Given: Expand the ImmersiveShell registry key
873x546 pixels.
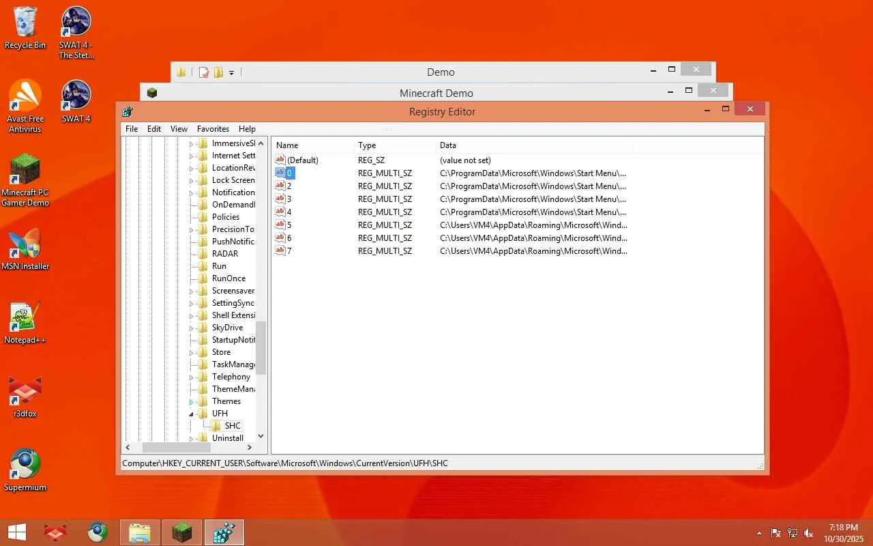Looking at the screenshot, I should point(192,143).
